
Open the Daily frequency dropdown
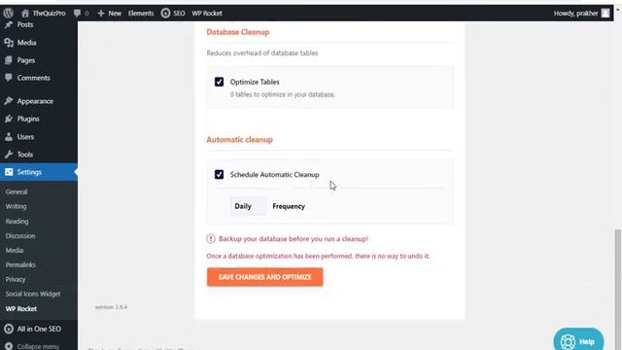(x=249, y=206)
